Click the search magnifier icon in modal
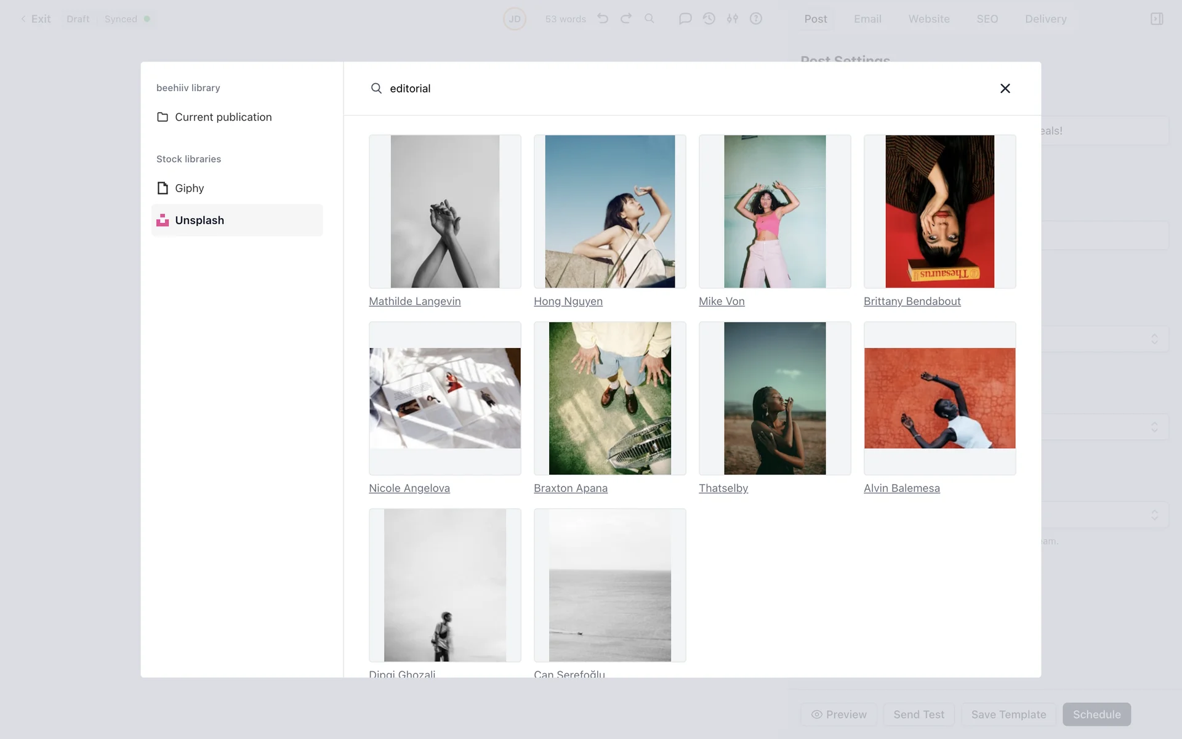The image size is (1182, 739). pos(376,89)
